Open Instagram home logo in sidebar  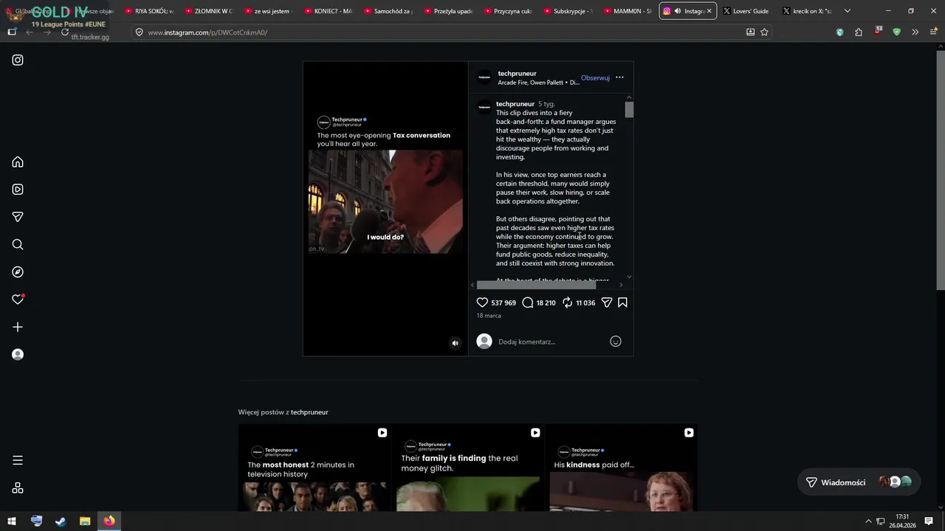18,60
